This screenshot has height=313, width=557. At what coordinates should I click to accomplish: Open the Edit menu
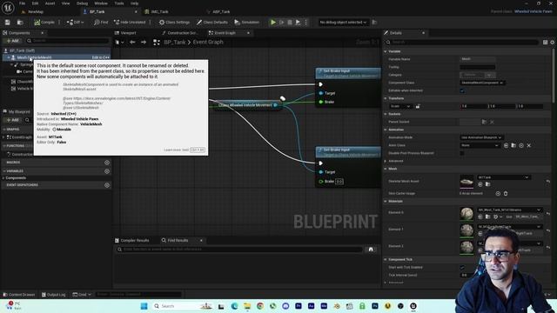pyautogui.click(x=35, y=3)
